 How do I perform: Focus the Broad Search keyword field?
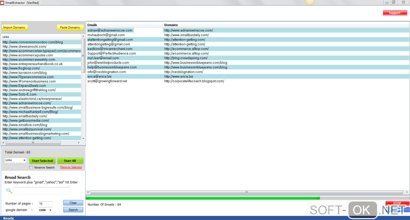click(42, 190)
